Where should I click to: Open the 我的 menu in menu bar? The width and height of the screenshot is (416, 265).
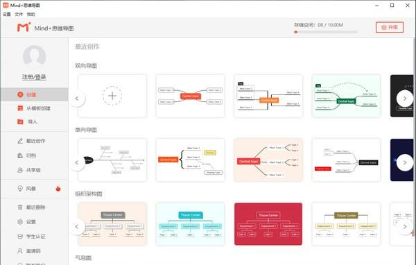point(31,14)
